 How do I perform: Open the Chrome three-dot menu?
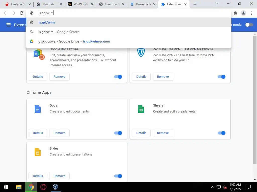251,13
